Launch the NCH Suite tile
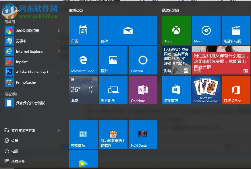 142,135
